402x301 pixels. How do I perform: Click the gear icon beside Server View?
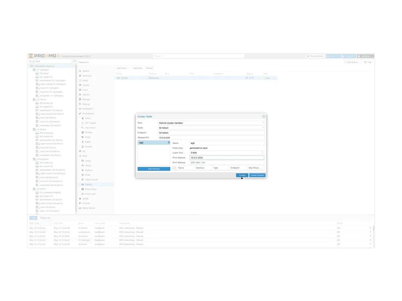coord(74,62)
